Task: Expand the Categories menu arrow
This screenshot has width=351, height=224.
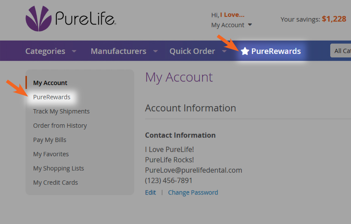Action: click(74, 51)
